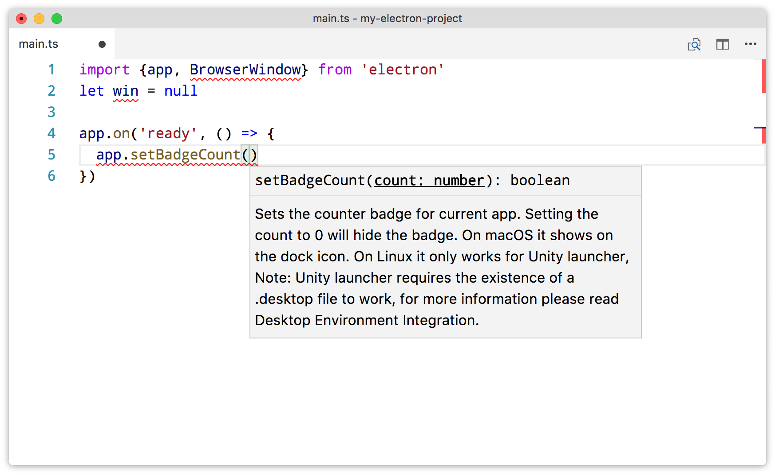
Task: Open the editor preview search icon
Action: point(695,44)
